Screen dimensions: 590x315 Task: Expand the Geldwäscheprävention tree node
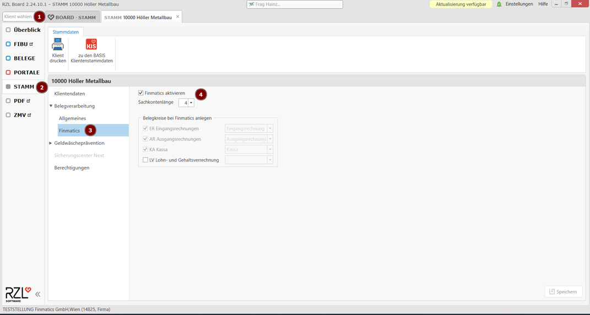coord(51,143)
